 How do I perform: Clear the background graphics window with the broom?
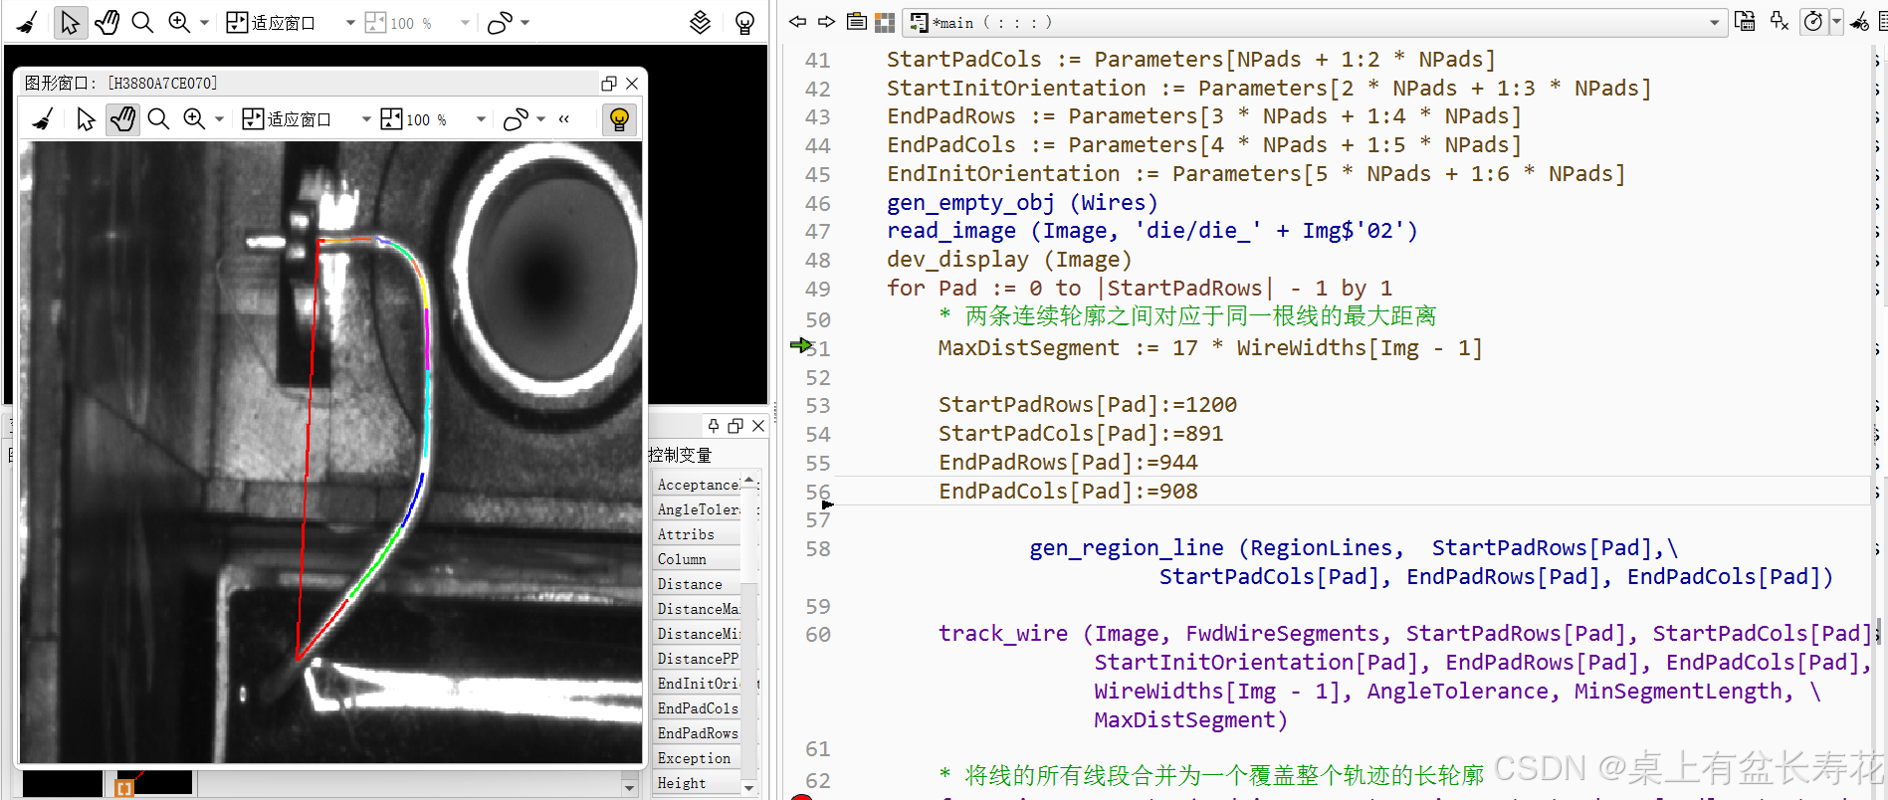tap(28, 22)
